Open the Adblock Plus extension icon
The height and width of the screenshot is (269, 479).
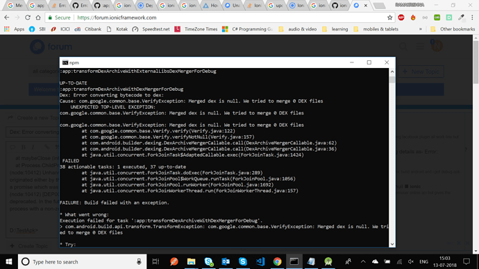pos(401,18)
